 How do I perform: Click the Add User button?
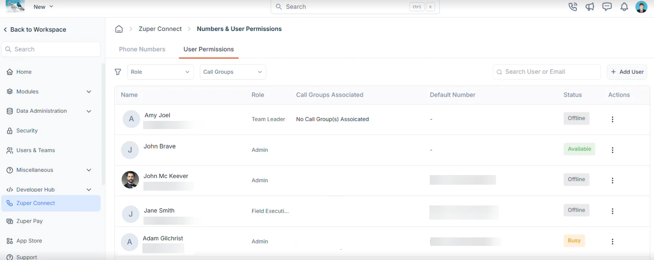tap(627, 72)
